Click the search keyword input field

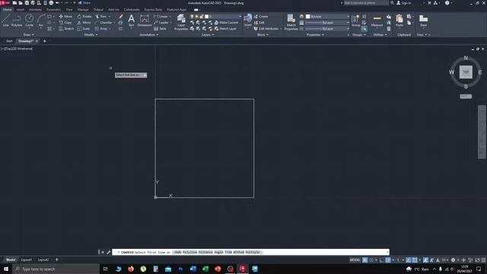[365, 3]
